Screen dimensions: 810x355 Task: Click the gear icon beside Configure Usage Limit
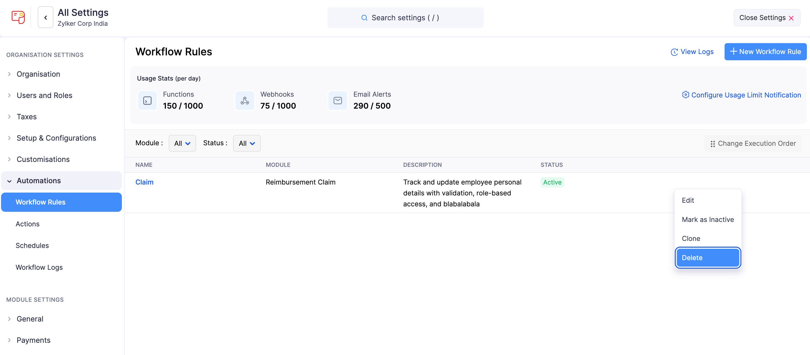[686, 95]
